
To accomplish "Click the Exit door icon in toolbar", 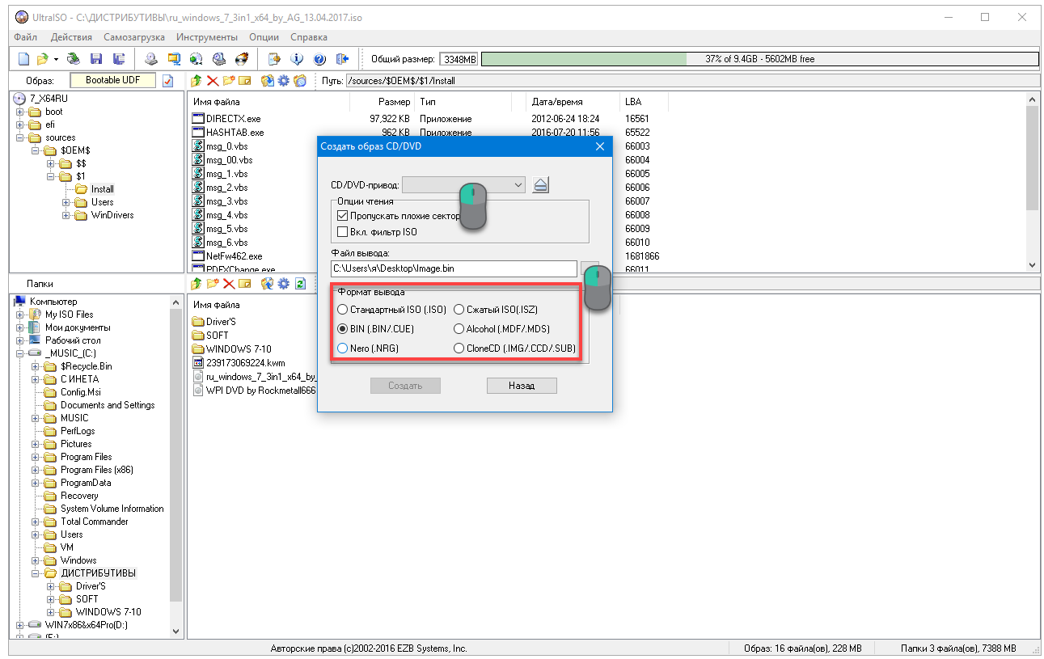I will pyautogui.click(x=342, y=59).
